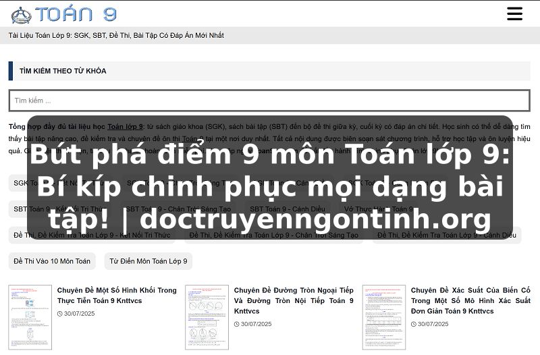Read Chuyên Đề Một Số Hình Khối article

click(x=117, y=296)
